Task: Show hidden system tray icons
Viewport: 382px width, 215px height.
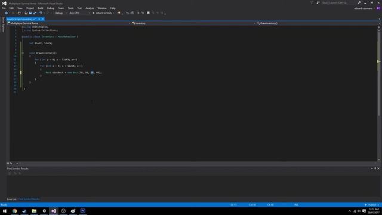Action: 350,211
